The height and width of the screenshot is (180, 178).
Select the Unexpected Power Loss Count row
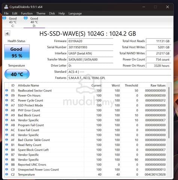(86, 169)
